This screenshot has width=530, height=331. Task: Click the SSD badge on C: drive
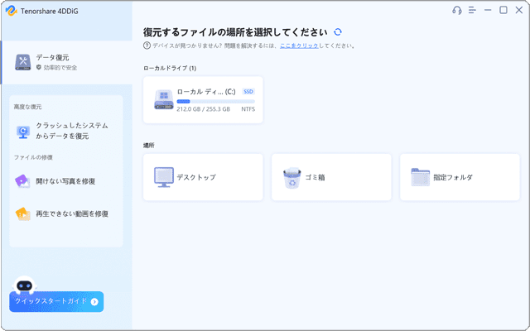[248, 92]
